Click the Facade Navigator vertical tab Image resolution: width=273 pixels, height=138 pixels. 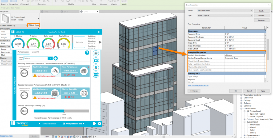(x=15, y=85)
